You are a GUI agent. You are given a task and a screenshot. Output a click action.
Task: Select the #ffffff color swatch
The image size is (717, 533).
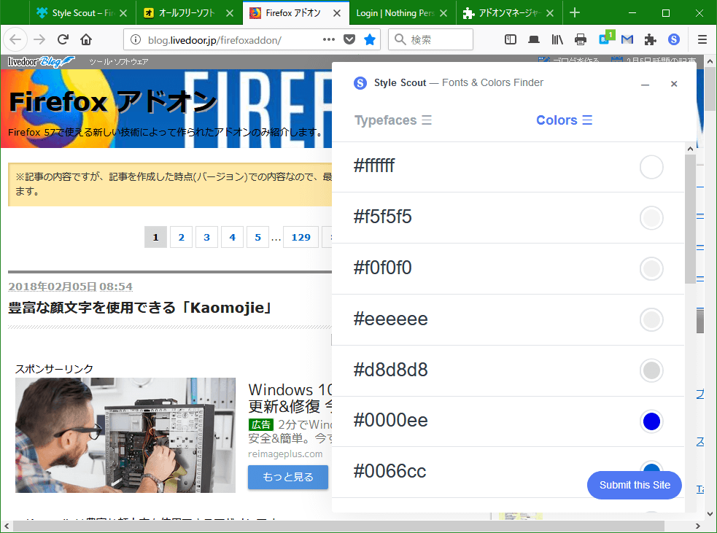[651, 167]
